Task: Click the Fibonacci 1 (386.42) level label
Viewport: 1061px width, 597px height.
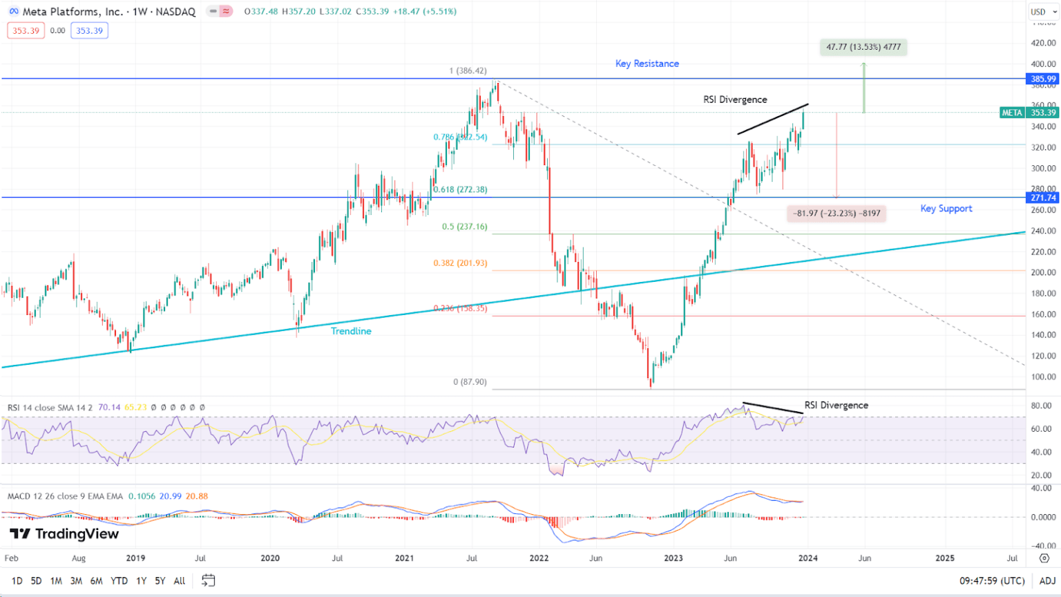Action: click(468, 71)
